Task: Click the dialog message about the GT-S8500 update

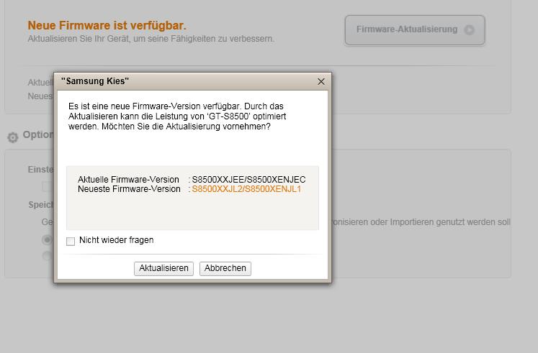Action: point(177,116)
